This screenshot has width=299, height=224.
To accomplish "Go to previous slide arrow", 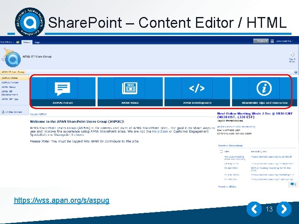I will click(254, 209).
